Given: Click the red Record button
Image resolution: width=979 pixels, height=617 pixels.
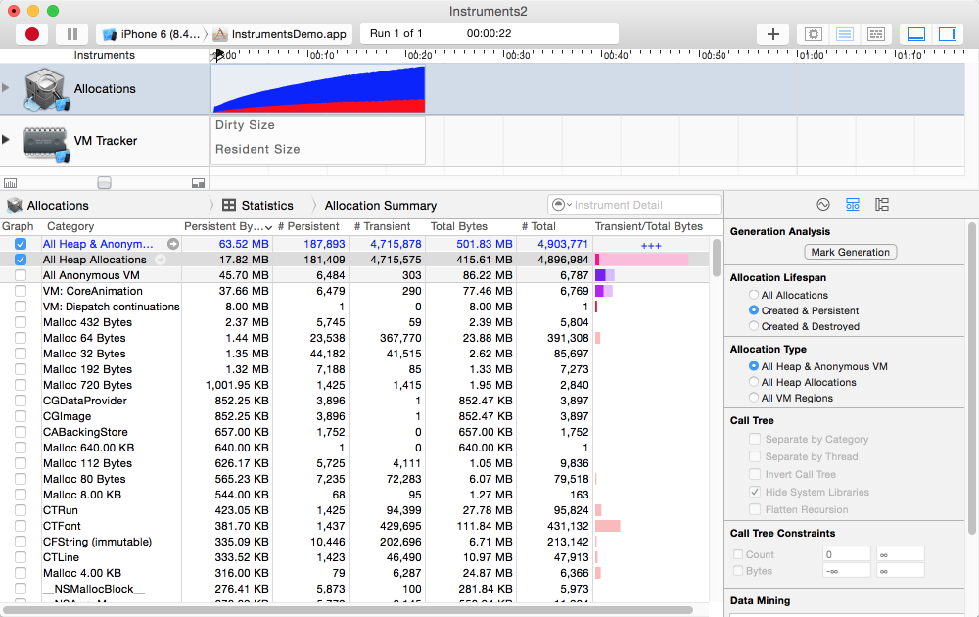Looking at the screenshot, I should pos(32,34).
